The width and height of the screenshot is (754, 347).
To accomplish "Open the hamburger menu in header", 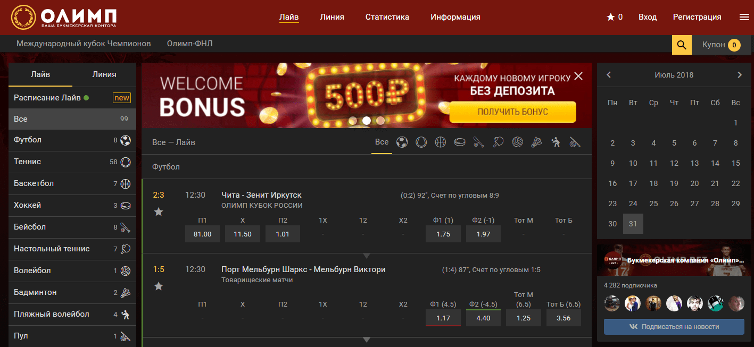I will (744, 17).
